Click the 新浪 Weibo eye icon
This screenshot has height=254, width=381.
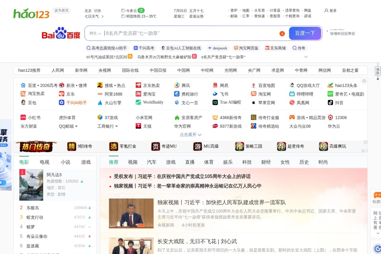pos(62,85)
